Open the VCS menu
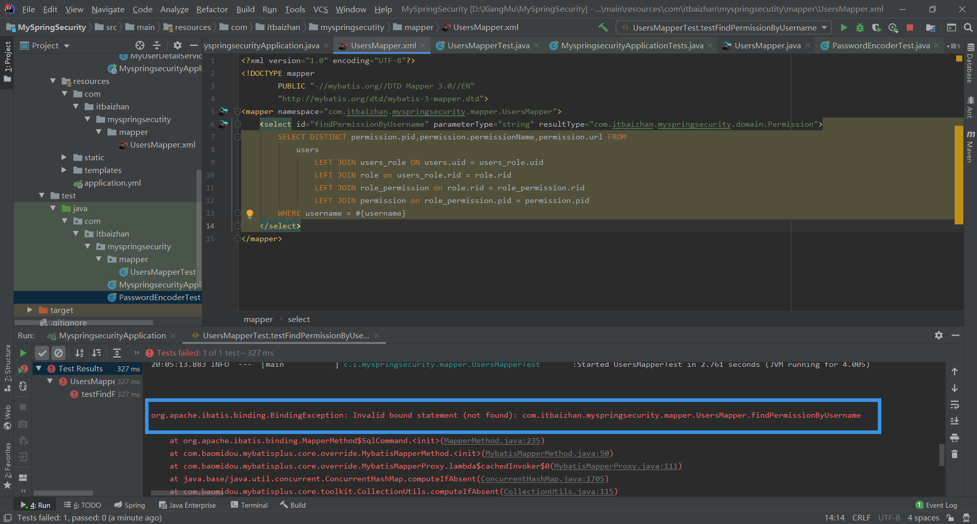Image resolution: width=977 pixels, height=524 pixels. click(x=321, y=9)
